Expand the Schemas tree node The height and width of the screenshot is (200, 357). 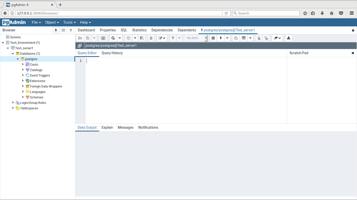click(23, 97)
